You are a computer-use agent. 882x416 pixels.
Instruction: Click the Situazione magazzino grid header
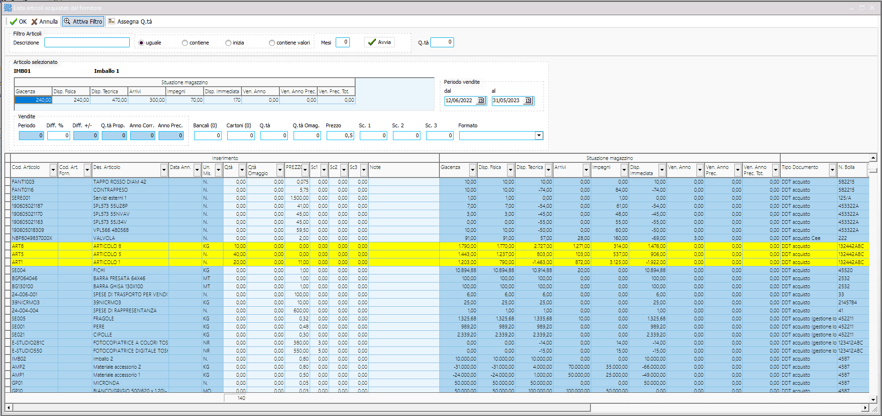pyautogui.click(x=610, y=158)
